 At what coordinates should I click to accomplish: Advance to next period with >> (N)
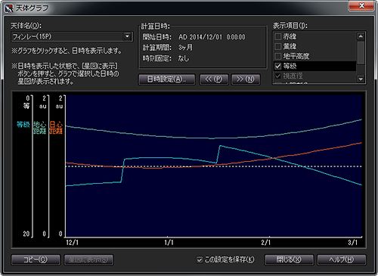[x=246, y=79]
